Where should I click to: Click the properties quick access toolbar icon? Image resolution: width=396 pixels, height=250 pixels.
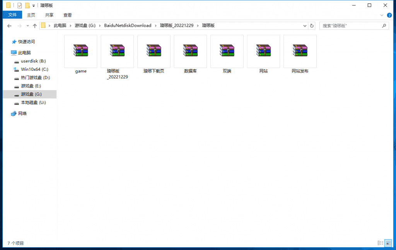[x=19, y=5]
